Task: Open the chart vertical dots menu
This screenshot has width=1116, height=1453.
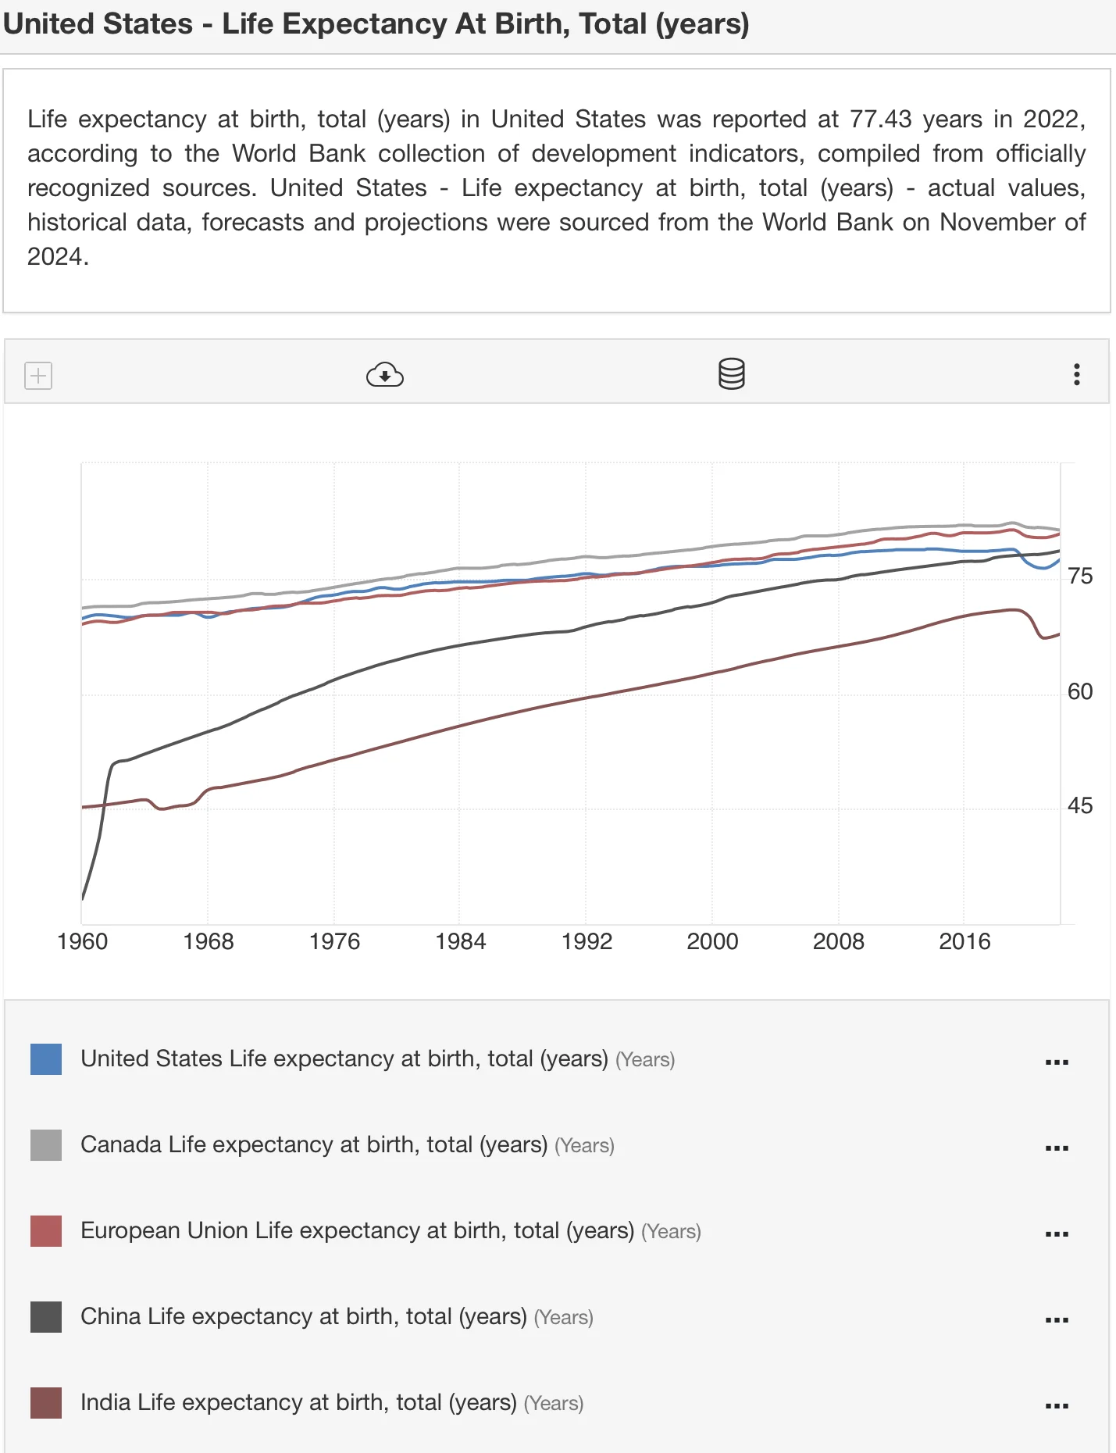Action: point(1076,375)
